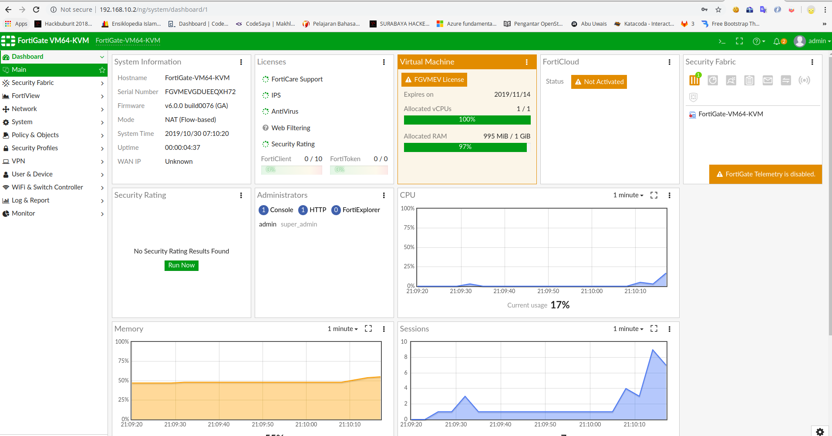Expand the Policy & Objects menu
This screenshot has height=436, width=832.
click(54, 135)
